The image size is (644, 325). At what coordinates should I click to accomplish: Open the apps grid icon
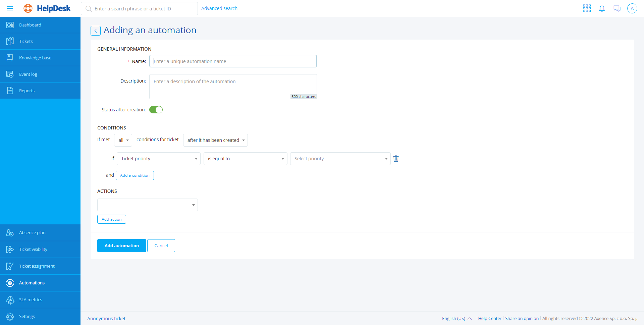(587, 8)
